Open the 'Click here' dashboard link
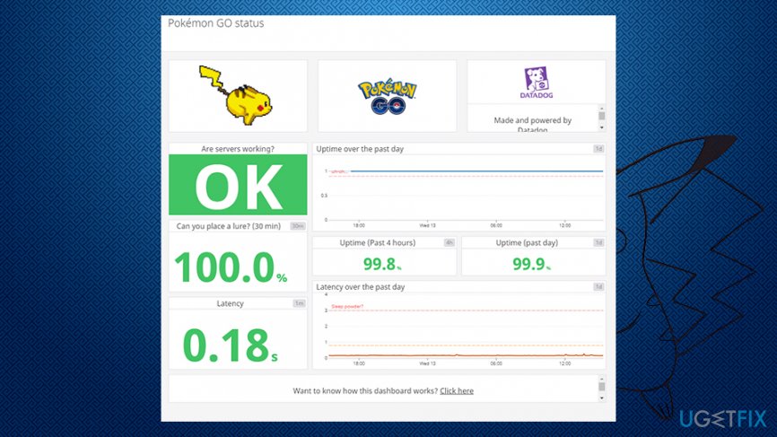Viewport: 777px width, 437px height. pos(457,391)
